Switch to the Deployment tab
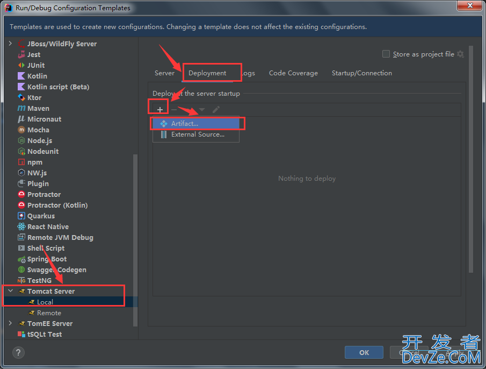The height and width of the screenshot is (369, 486). coord(207,73)
